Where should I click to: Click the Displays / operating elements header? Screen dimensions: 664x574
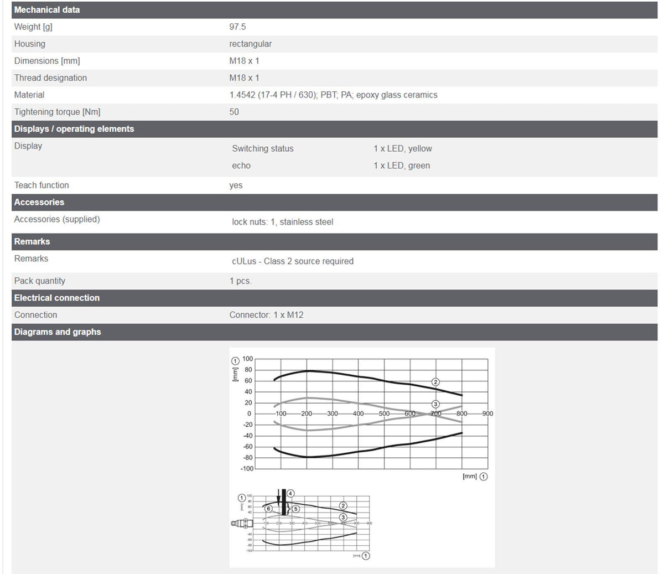click(334, 129)
